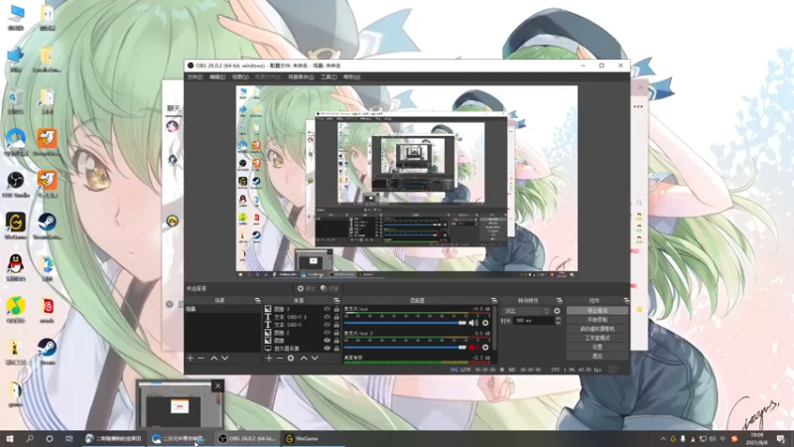
Task: Remove the selected scene with minus icon
Action: coord(201,359)
